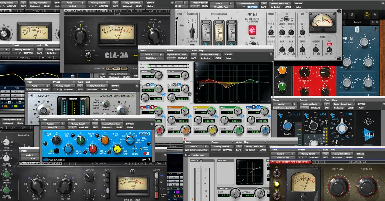The width and height of the screenshot is (385, 201).
Task: Open Maag EQ4 help question mark
Action: coord(149,159)
